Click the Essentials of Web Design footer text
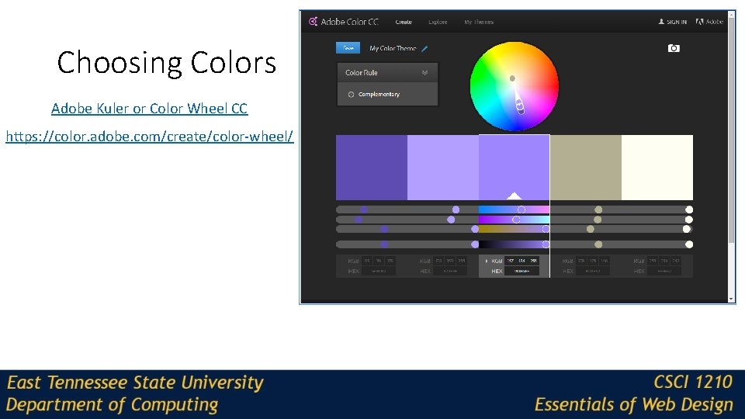 pos(633,404)
